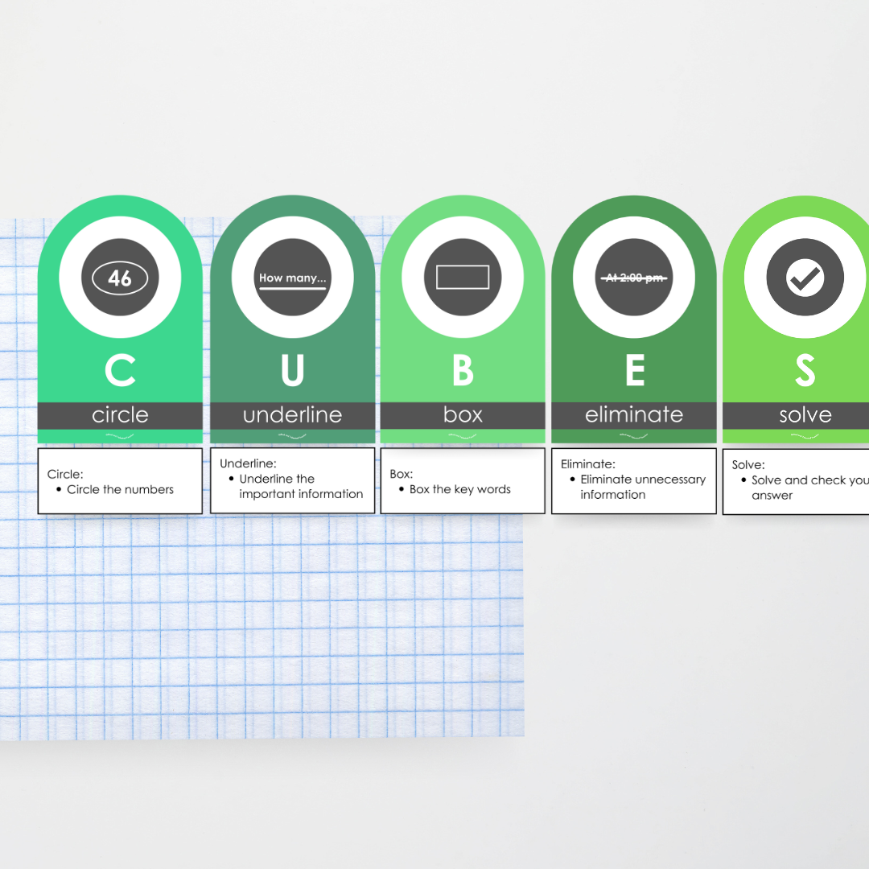
Task: Select the large letter B
Action: 463,370
